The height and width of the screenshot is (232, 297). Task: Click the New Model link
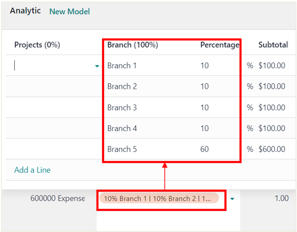pyautogui.click(x=70, y=12)
